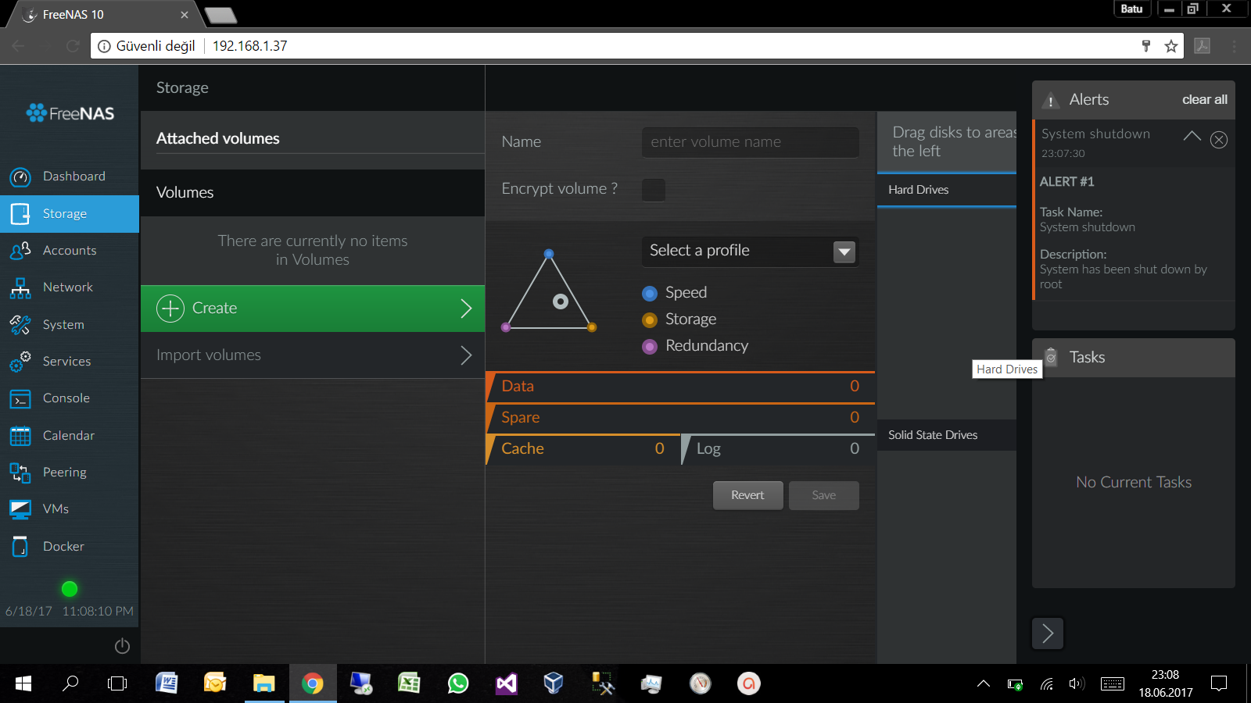Click clear all in Alerts

point(1205,99)
